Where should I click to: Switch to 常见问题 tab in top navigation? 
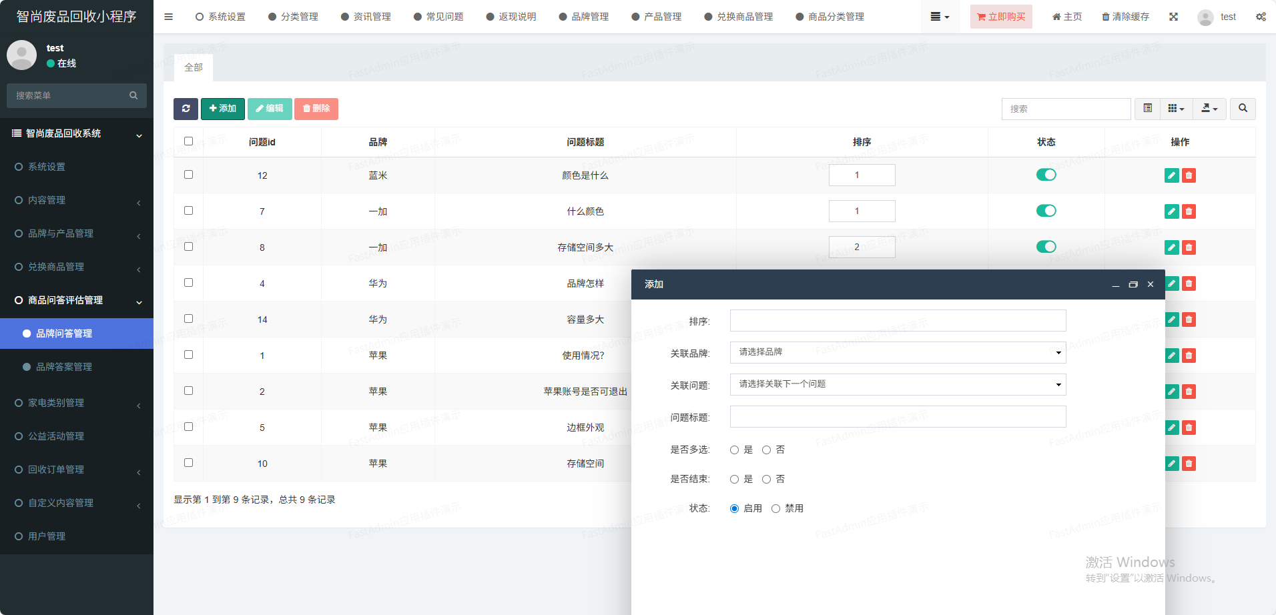pos(438,17)
